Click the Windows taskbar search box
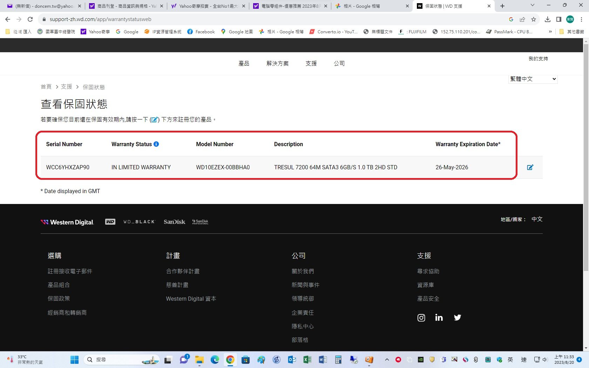The width and height of the screenshot is (589, 368). pos(122,360)
